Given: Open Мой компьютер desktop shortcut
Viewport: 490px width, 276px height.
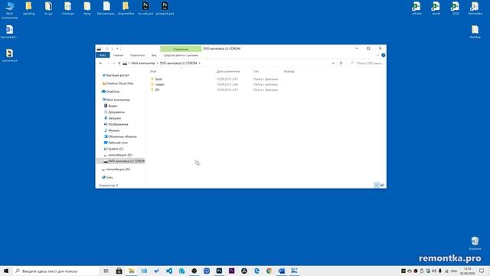Looking at the screenshot, I should point(10,10).
